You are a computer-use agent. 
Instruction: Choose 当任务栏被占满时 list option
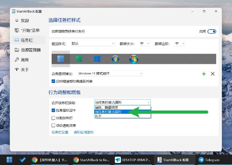pos(122,112)
